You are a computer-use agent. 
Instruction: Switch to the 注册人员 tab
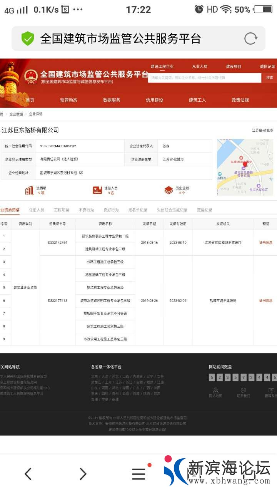click(x=37, y=210)
